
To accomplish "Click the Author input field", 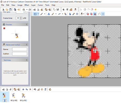I will coord(20,54).
